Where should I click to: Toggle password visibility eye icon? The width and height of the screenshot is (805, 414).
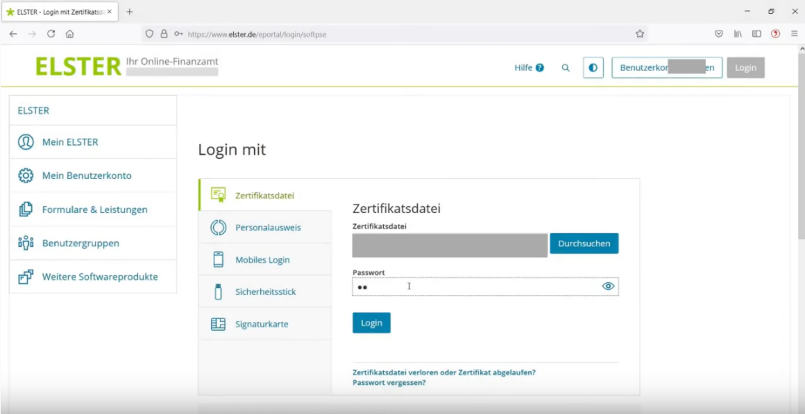[x=608, y=286]
